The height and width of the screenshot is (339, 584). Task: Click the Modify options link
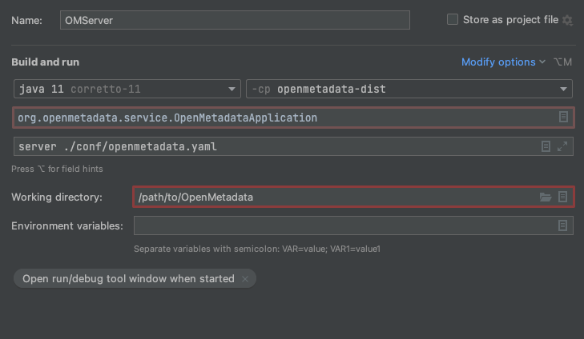point(497,62)
